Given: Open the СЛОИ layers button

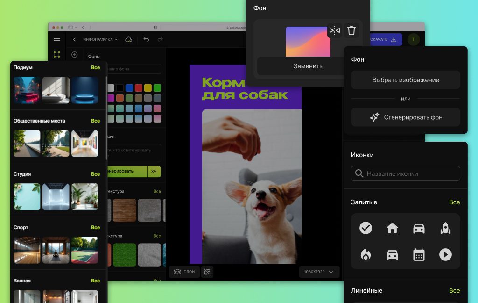Looking at the screenshot, I should pos(184,272).
